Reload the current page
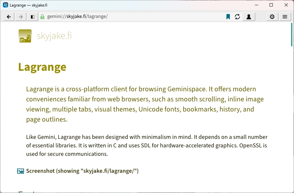Viewport: 294px width, 193px height. [x=237, y=17]
